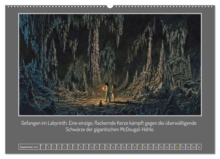Select day 20 in the calendar strip
The width and height of the screenshot is (220, 159).
pyautogui.click(x=145, y=147)
